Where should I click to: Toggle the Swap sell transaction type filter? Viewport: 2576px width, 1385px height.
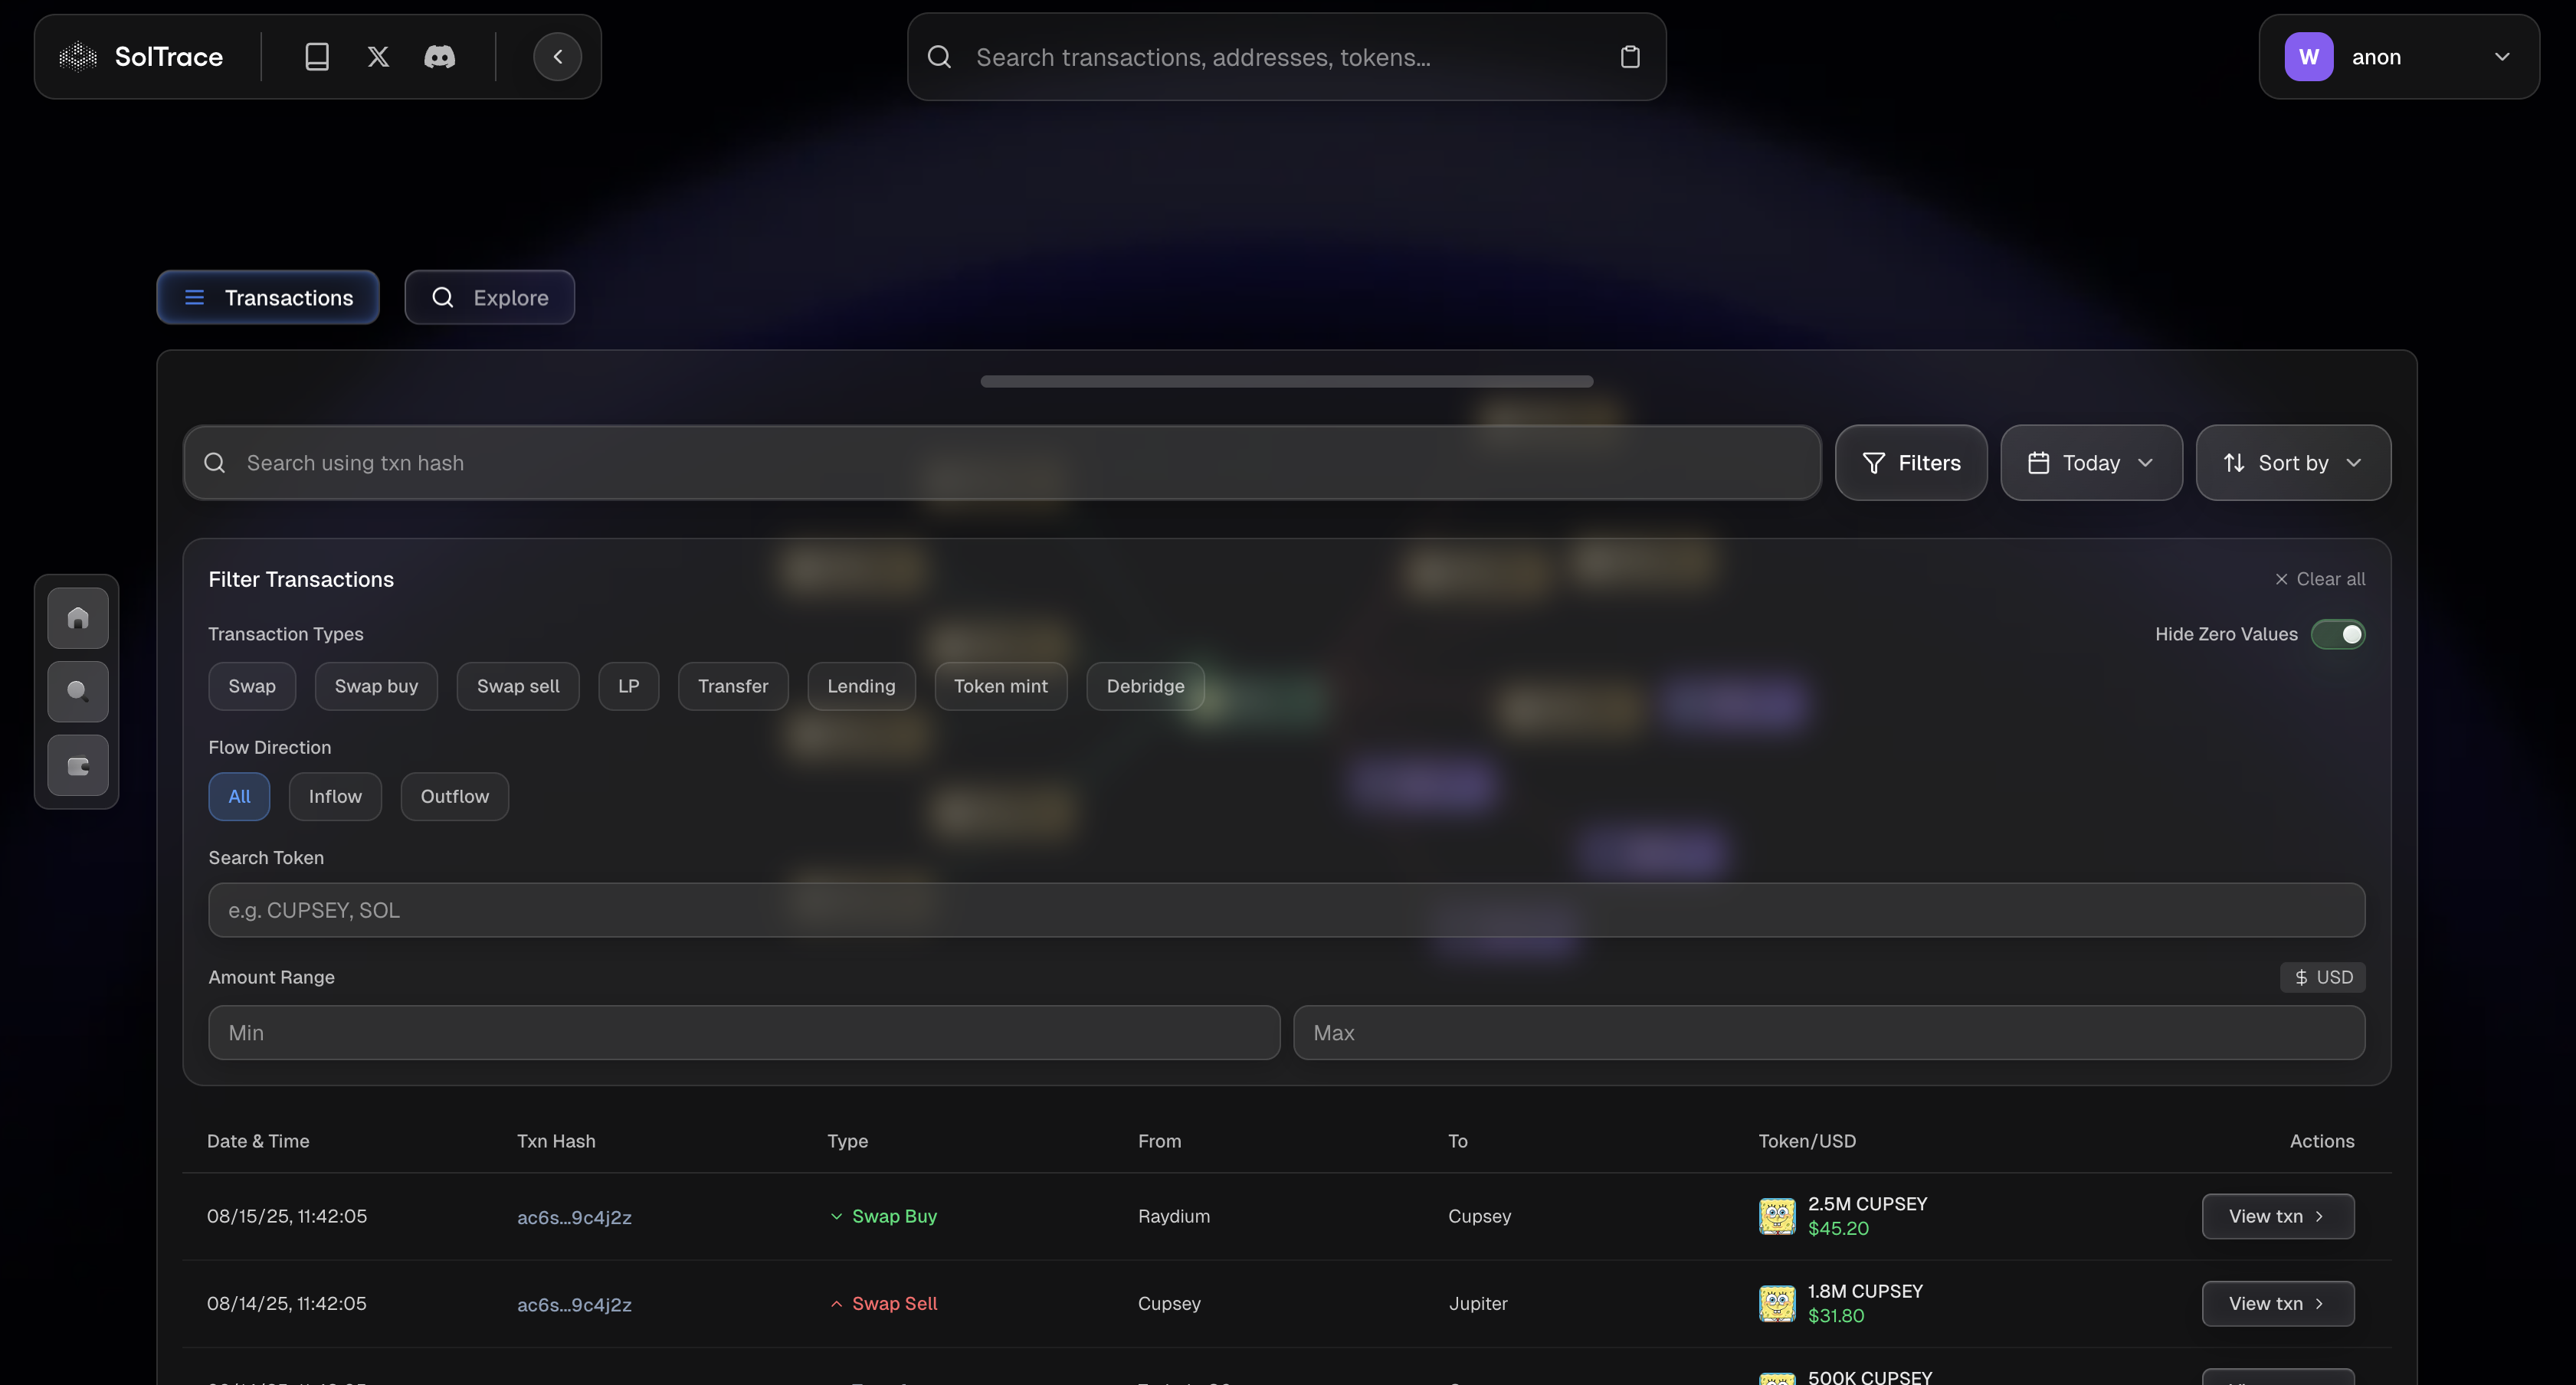point(518,686)
